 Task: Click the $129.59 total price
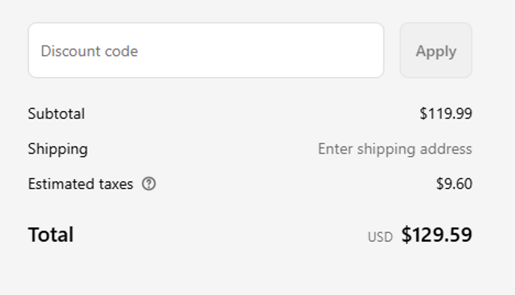pos(437,235)
